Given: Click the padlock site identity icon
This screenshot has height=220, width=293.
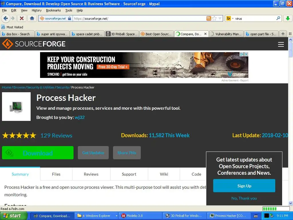Looking at the screenshot, I should [70, 18].
